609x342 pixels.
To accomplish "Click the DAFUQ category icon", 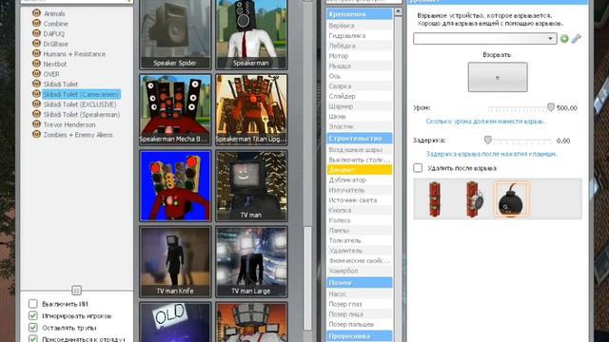I will [x=36, y=33].
